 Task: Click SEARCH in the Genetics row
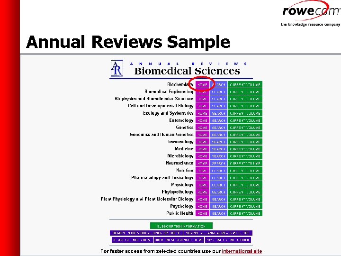pos(218,128)
